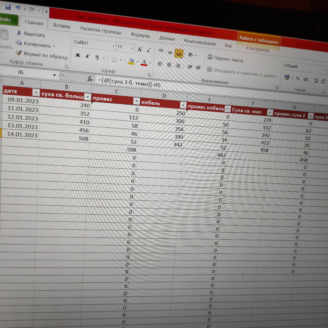This screenshot has width=328, height=328.
Task: Select cell with date 09.01.2023
Action: (21, 101)
